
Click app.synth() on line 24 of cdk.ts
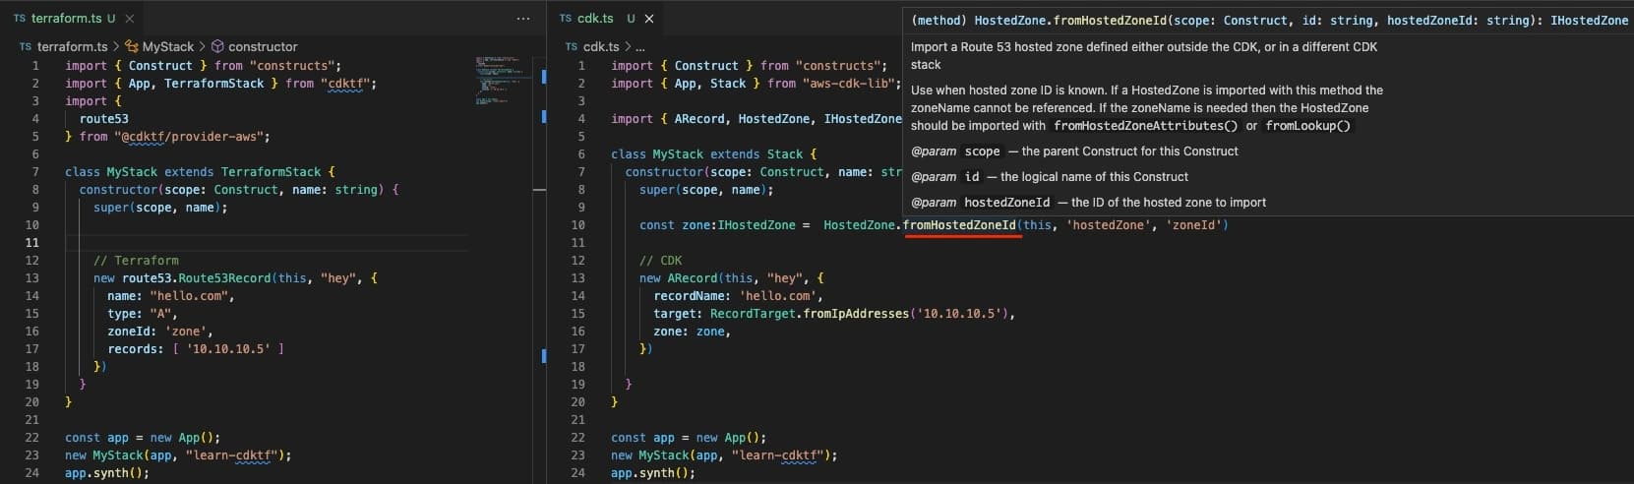[x=653, y=473]
